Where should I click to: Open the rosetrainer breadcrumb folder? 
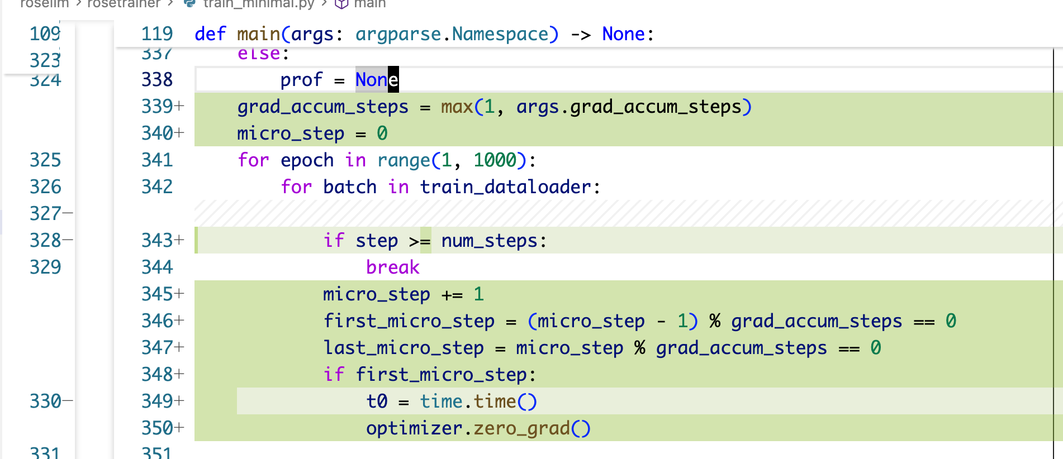[x=124, y=4]
